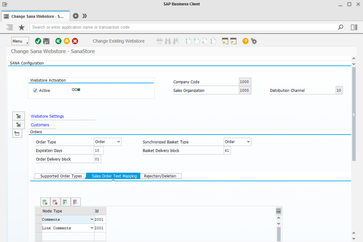363x242 pixels.
Task: Click the Id column header
Action: pos(100,211)
